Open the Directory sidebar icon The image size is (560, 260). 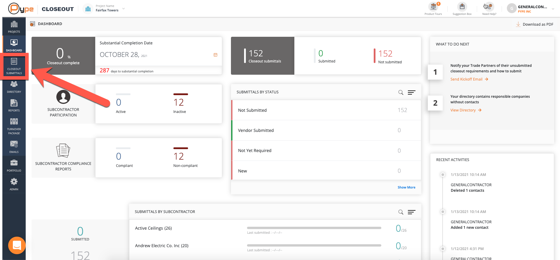click(14, 87)
